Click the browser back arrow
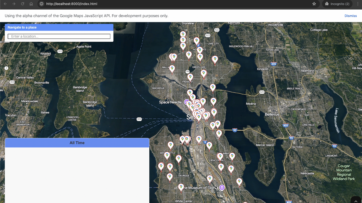Image resolution: width=362 pixels, height=203 pixels. 5,4
